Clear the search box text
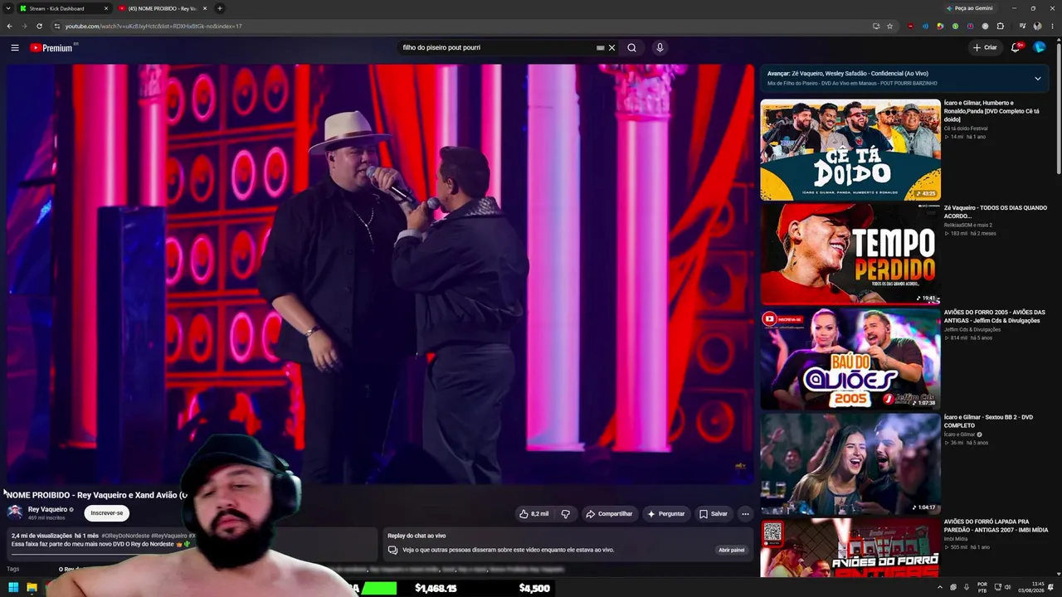Image resolution: width=1062 pixels, height=597 pixels. (612, 48)
